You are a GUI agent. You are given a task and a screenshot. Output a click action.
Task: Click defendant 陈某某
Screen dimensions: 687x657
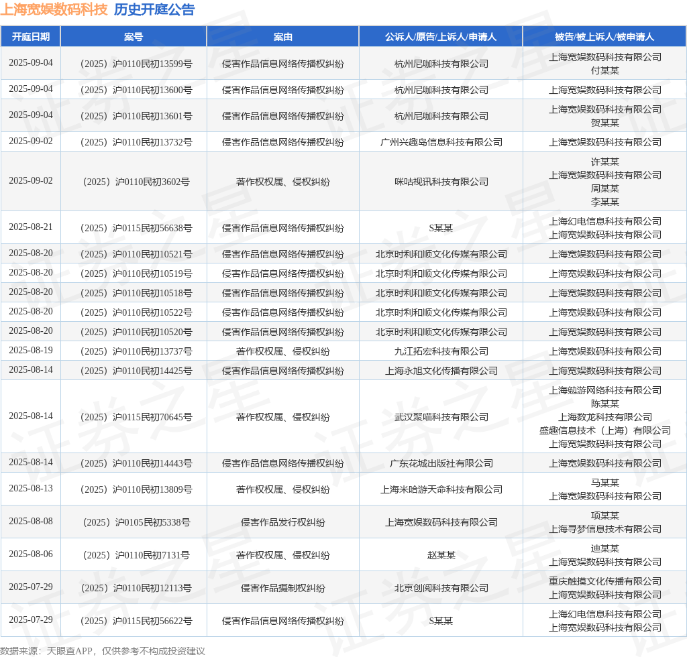[x=605, y=404]
